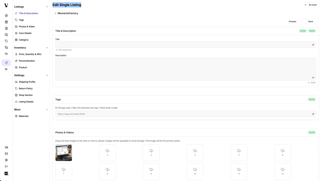Open Shipping Profile in sidebar
The image size is (321, 181).
[x=27, y=82]
